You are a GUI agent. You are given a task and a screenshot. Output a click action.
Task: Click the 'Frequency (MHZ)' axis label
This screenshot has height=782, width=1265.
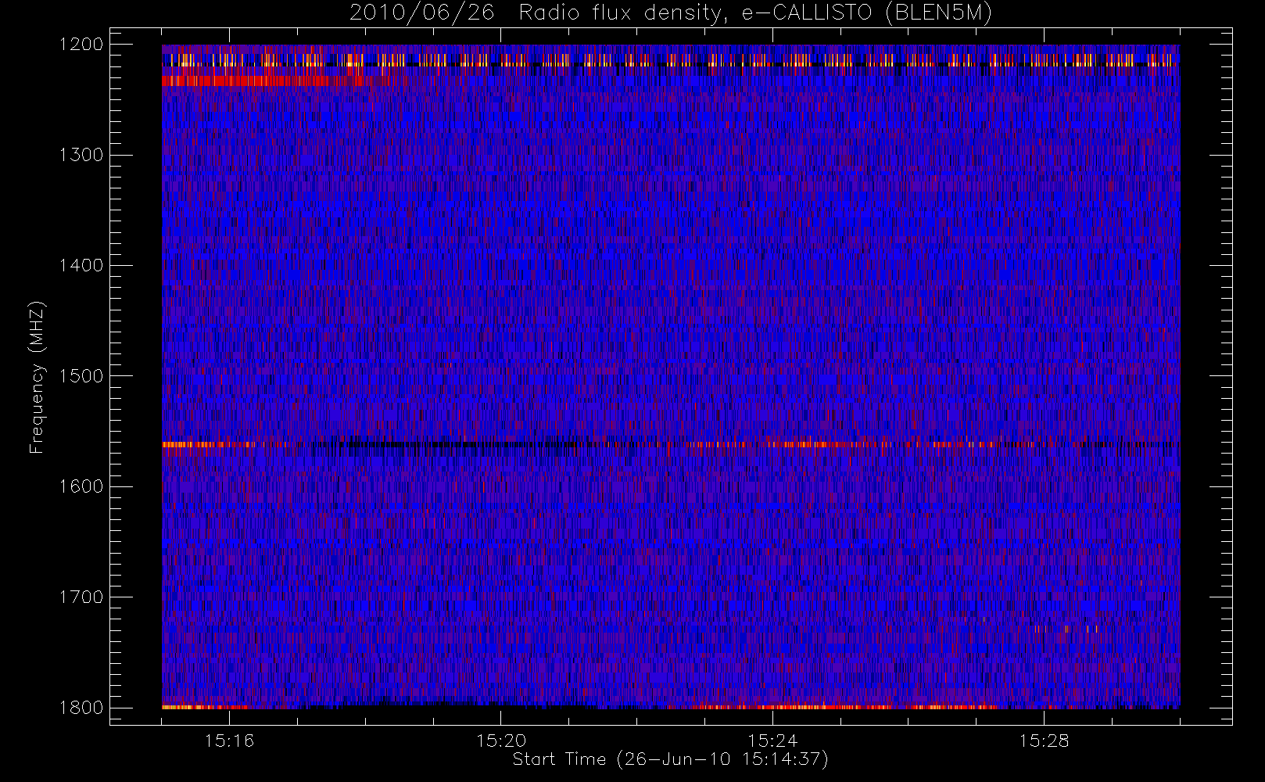tap(36, 377)
